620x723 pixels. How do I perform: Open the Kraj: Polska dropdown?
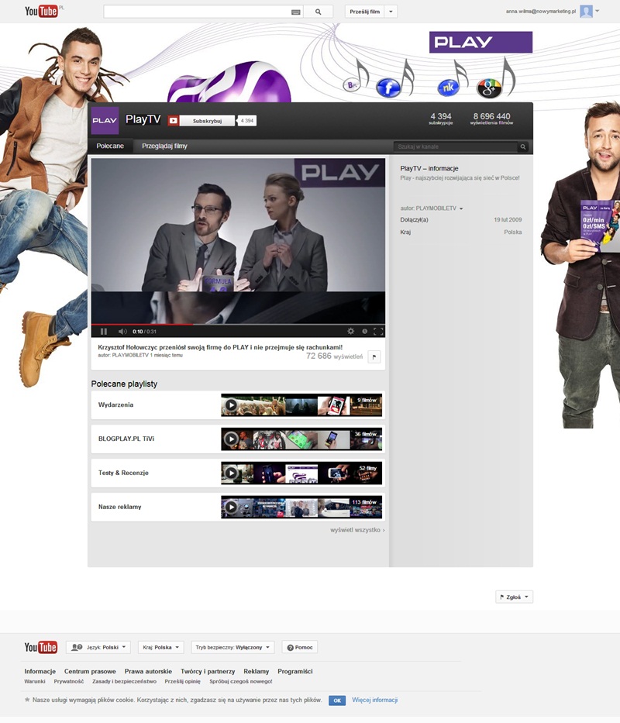click(161, 647)
